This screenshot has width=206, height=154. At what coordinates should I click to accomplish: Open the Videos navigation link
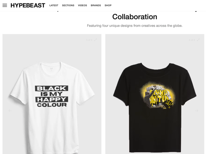(82, 5)
